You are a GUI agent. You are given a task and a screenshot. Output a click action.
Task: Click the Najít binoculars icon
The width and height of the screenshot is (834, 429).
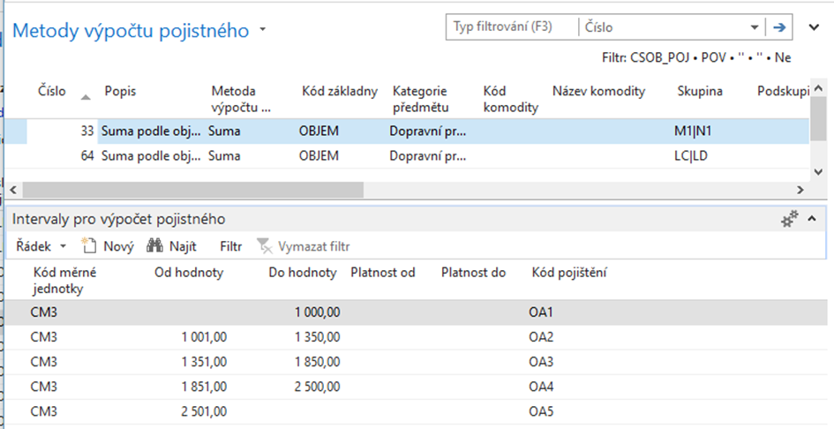point(156,246)
